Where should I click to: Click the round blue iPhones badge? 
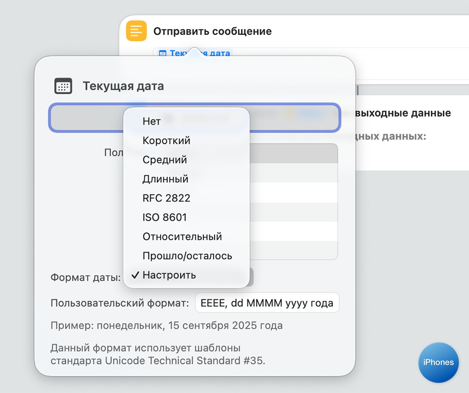[438, 362]
